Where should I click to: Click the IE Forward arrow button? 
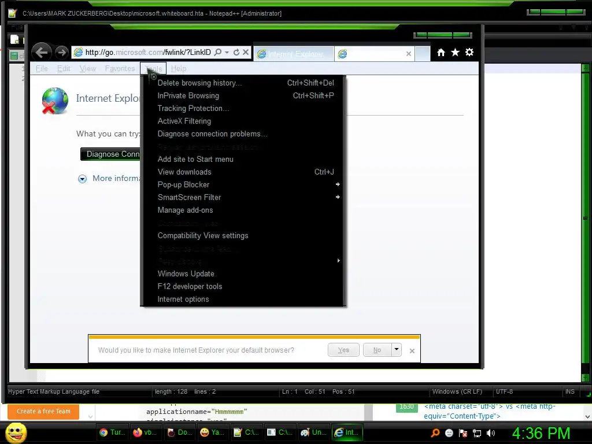[61, 53]
